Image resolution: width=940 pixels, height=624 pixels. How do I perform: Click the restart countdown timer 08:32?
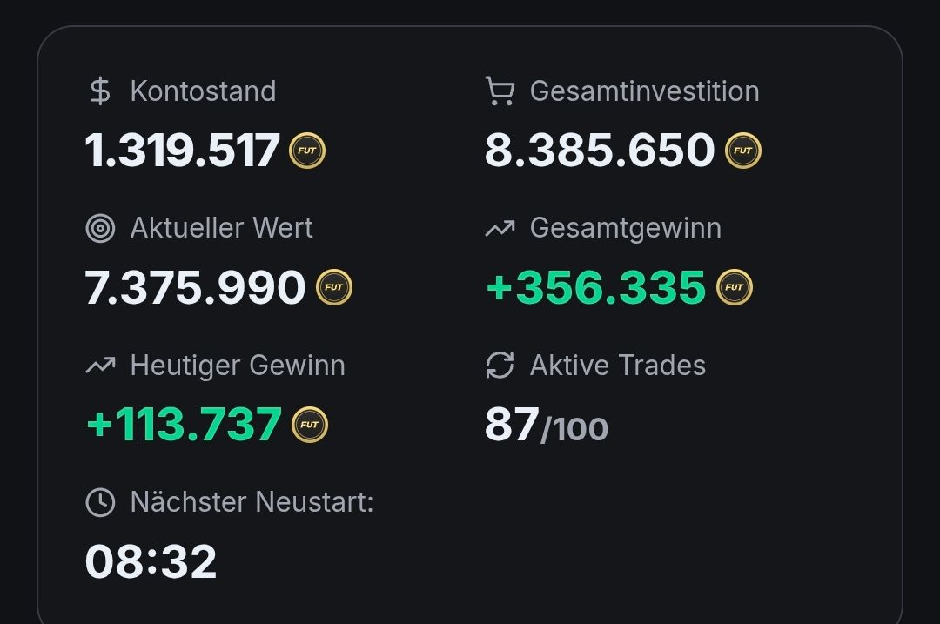click(151, 561)
